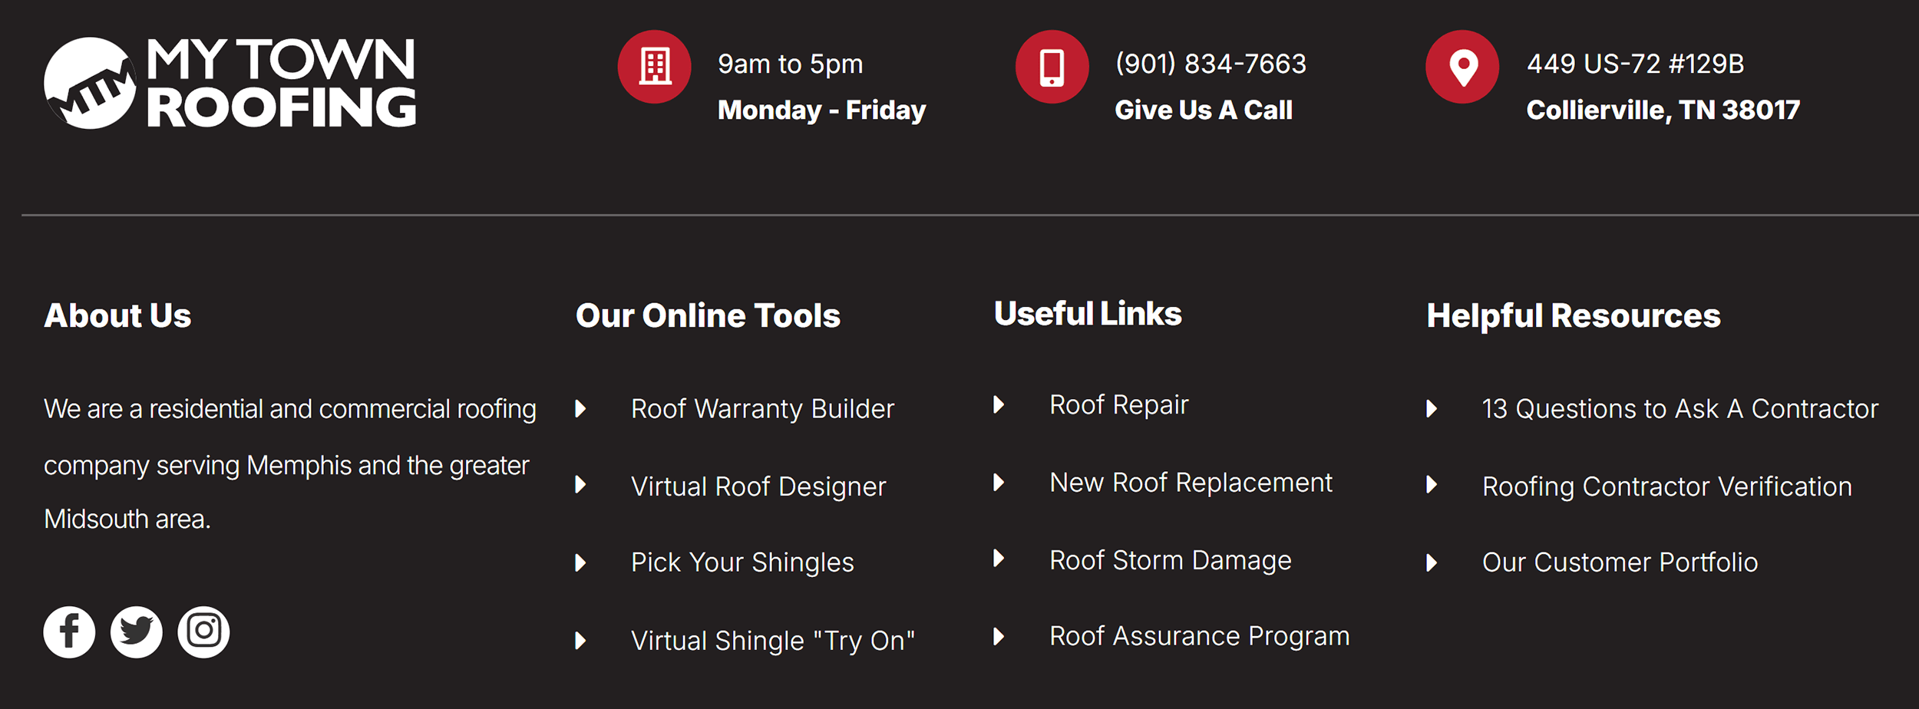This screenshot has height=709, width=1919.
Task: Open the Facebook social icon
Action: pyautogui.click(x=68, y=631)
